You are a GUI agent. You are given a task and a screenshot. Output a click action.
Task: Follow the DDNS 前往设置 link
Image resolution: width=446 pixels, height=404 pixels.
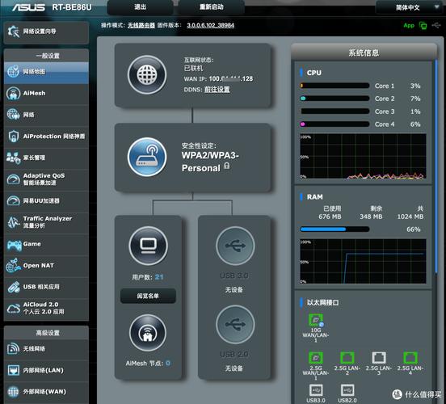coord(217,90)
